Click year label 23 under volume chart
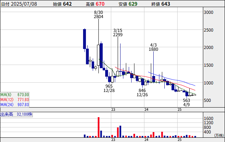This screenshot has width=225, height=142. [113, 140]
